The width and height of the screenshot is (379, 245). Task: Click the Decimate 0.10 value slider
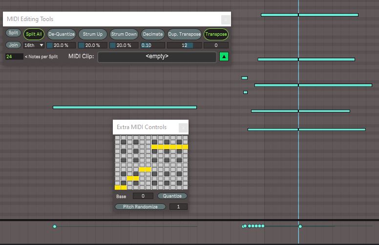[x=152, y=45]
